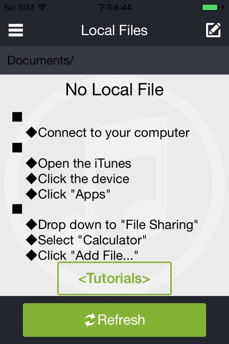Tap the first black square bullet
Image resolution: width=229 pixels, height=344 pixels.
pyautogui.click(x=17, y=117)
